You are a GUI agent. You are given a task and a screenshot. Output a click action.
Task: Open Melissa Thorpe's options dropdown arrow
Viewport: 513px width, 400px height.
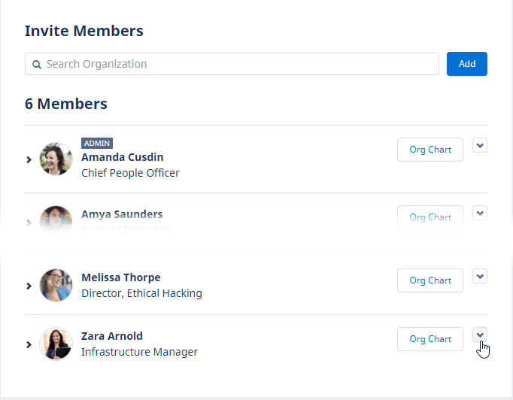click(480, 276)
